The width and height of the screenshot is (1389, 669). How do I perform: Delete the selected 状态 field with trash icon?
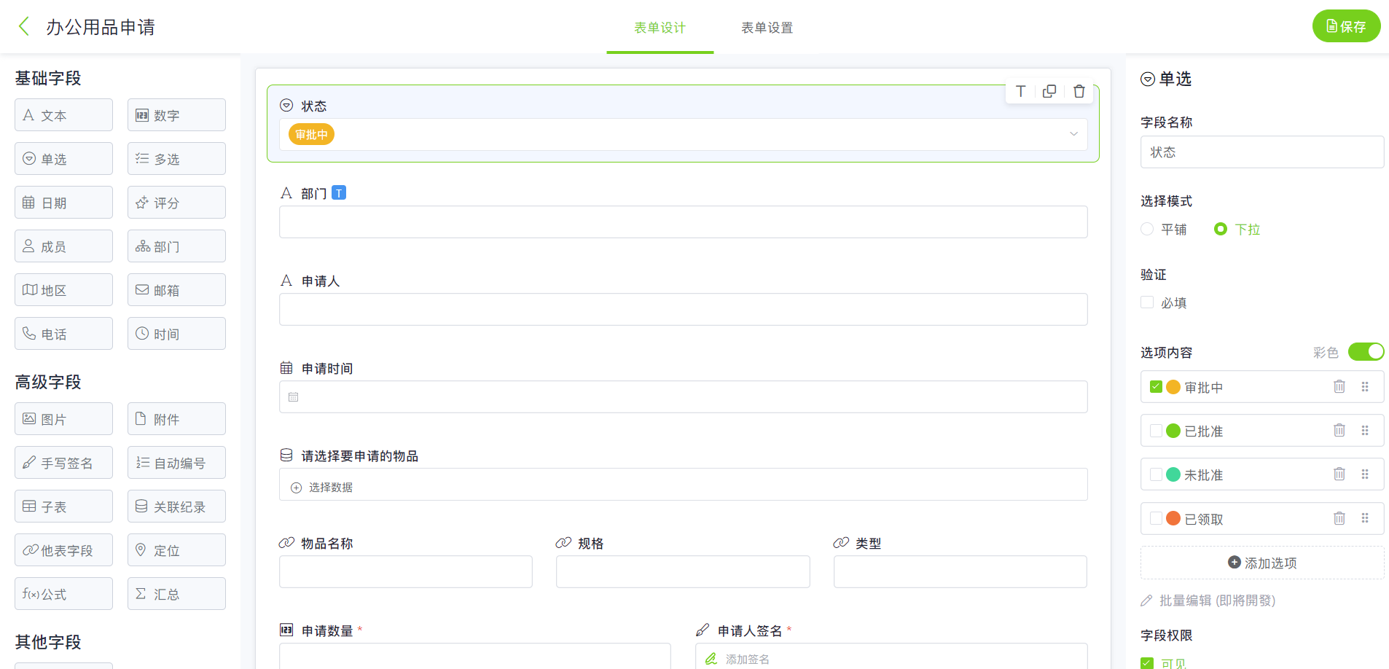(1079, 91)
